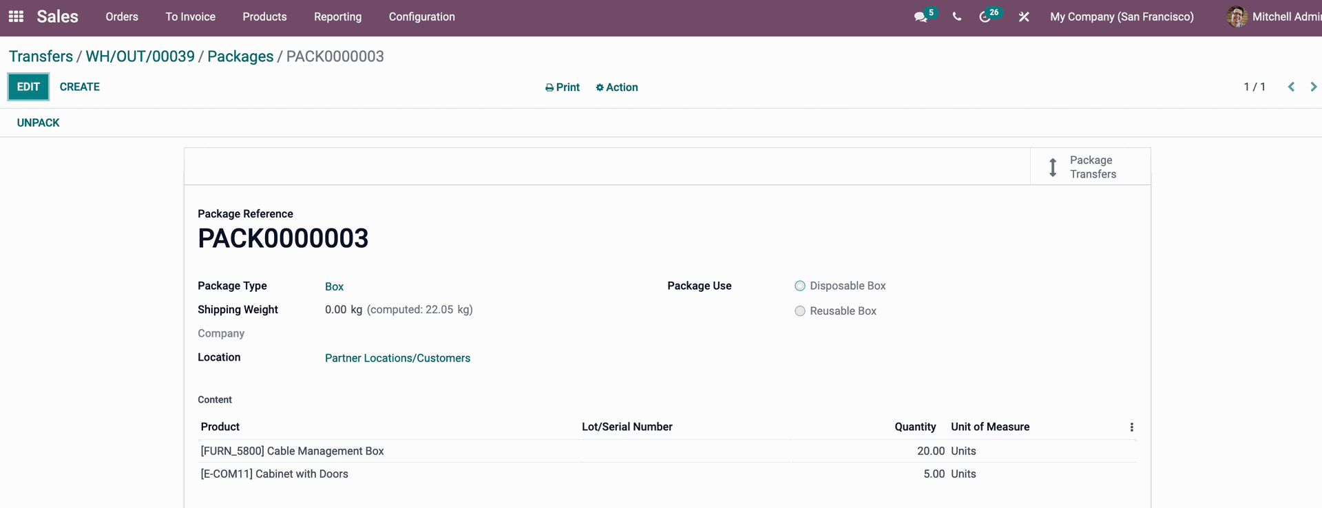Click the phone call icon
The width and height of the screenshot is (1322, 508).
pyautogui.click(x=956, y=17)
